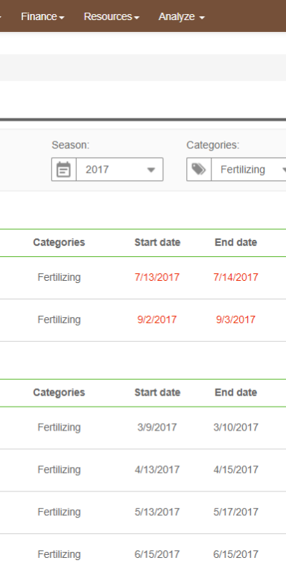286x572 pixels.
Task: Open the Finance menu
Action: pos(42,17)
